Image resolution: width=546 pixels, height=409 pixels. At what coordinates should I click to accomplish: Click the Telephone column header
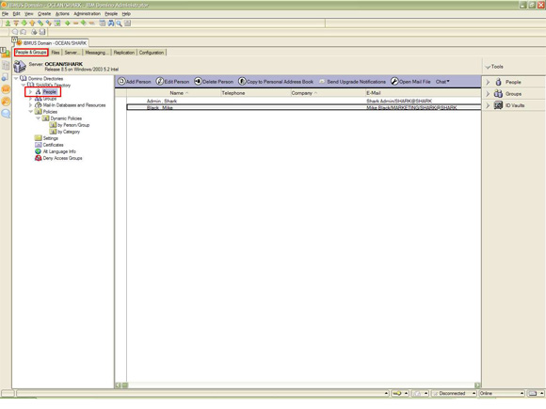256,93
